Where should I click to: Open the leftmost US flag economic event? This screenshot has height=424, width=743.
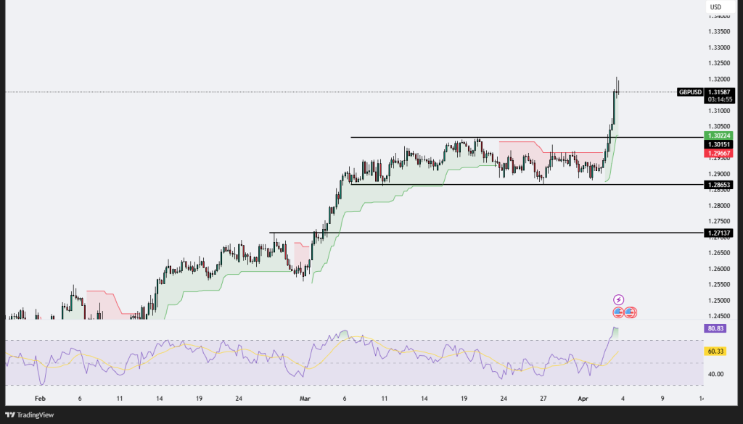pos(618,312)
